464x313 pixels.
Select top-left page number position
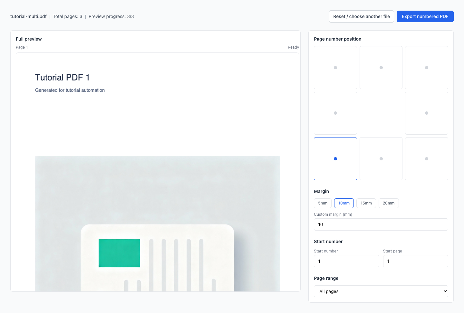(335, 68)
